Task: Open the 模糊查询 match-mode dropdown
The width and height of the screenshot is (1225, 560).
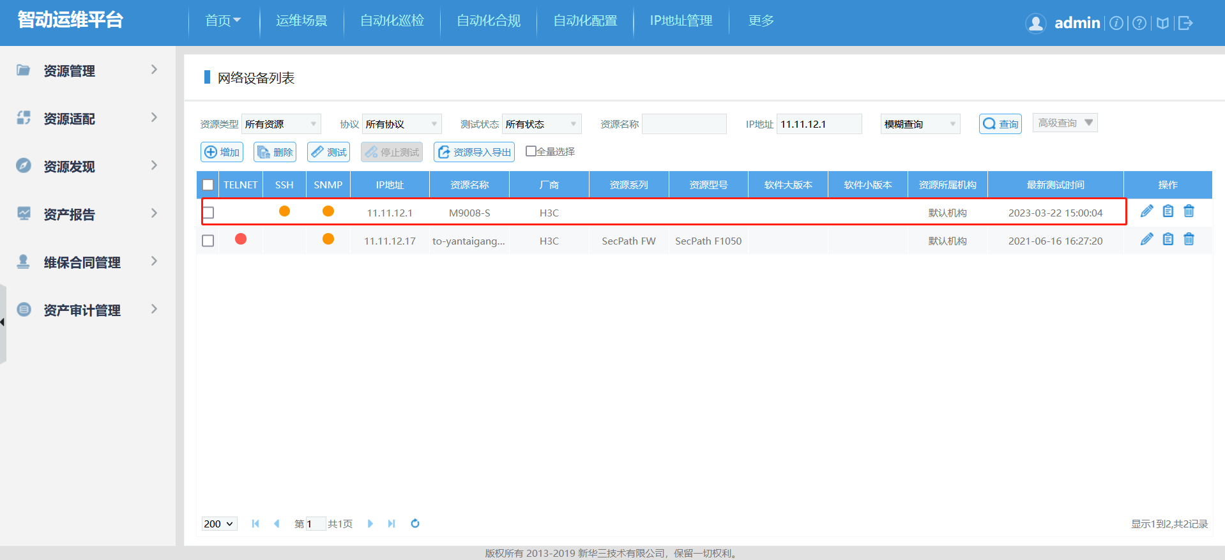Action: pyautogui.click(x=920, y=124)
